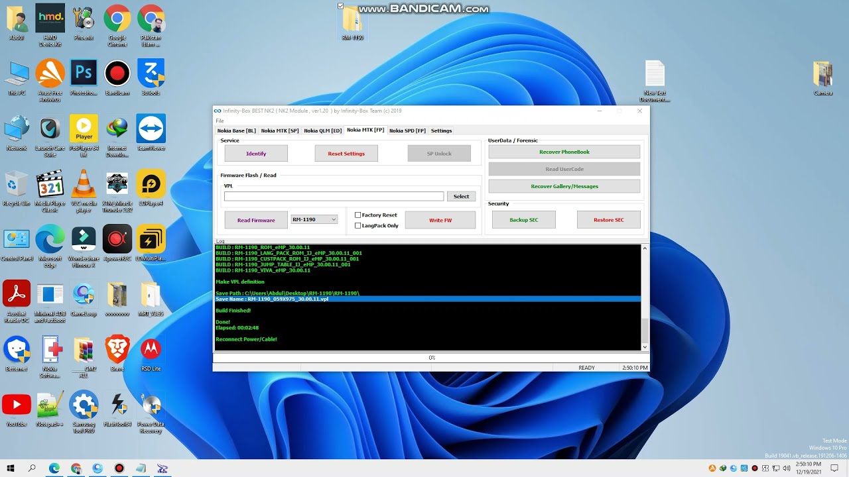Open the Windows Start menu
849x477 pixels.
[x=11, y=468]
